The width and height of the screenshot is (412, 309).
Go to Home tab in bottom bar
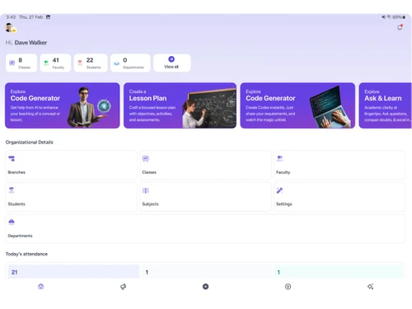pos(41,287)
